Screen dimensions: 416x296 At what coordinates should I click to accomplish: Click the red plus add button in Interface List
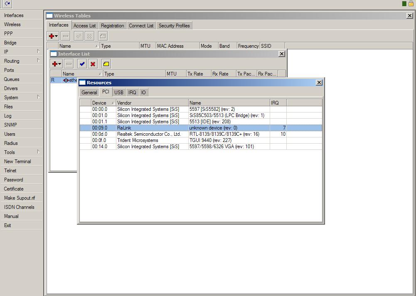point(57,64)
